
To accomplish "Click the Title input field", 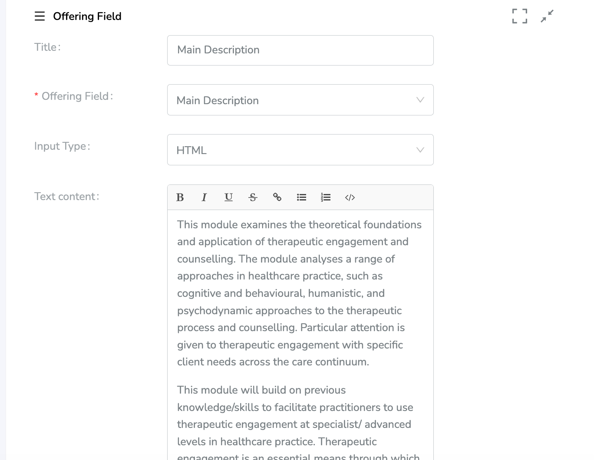I will pos(300,50).
